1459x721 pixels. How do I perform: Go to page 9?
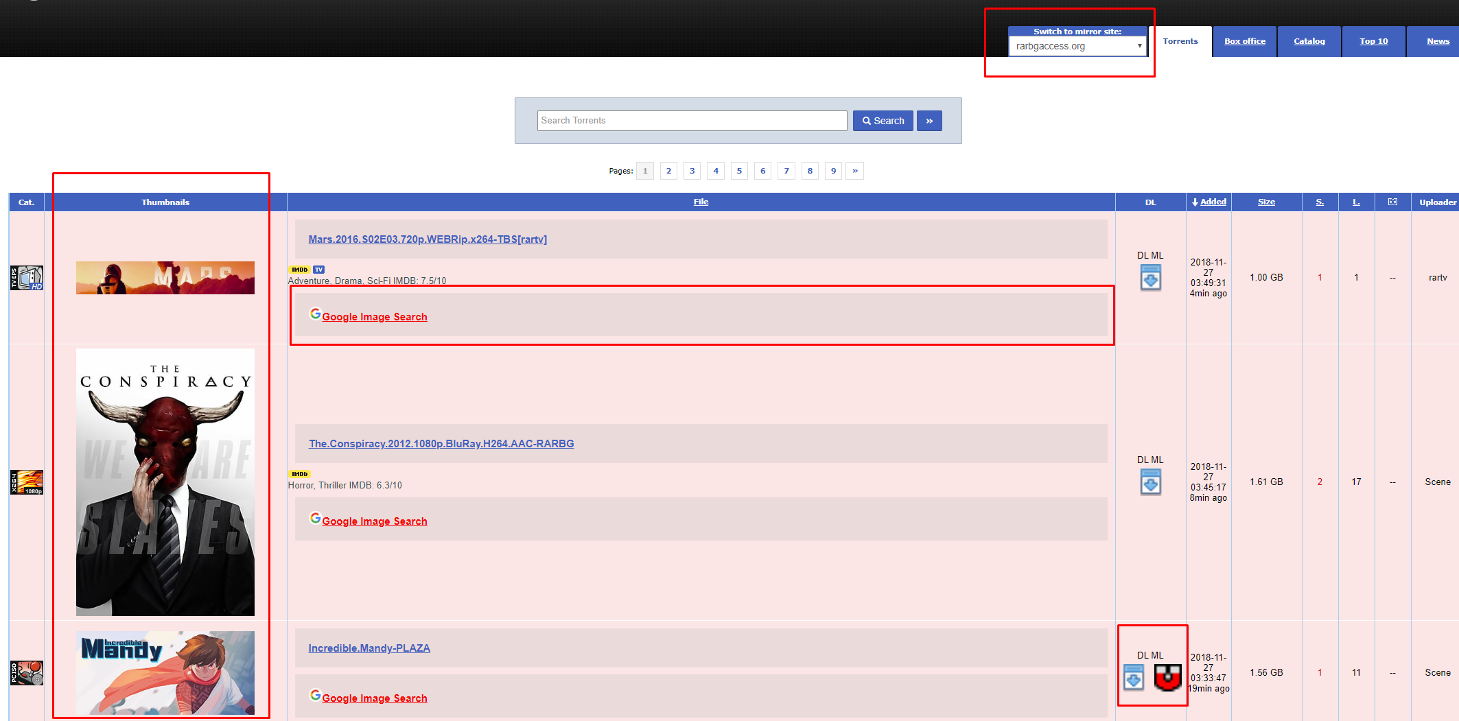pos(833,171)
